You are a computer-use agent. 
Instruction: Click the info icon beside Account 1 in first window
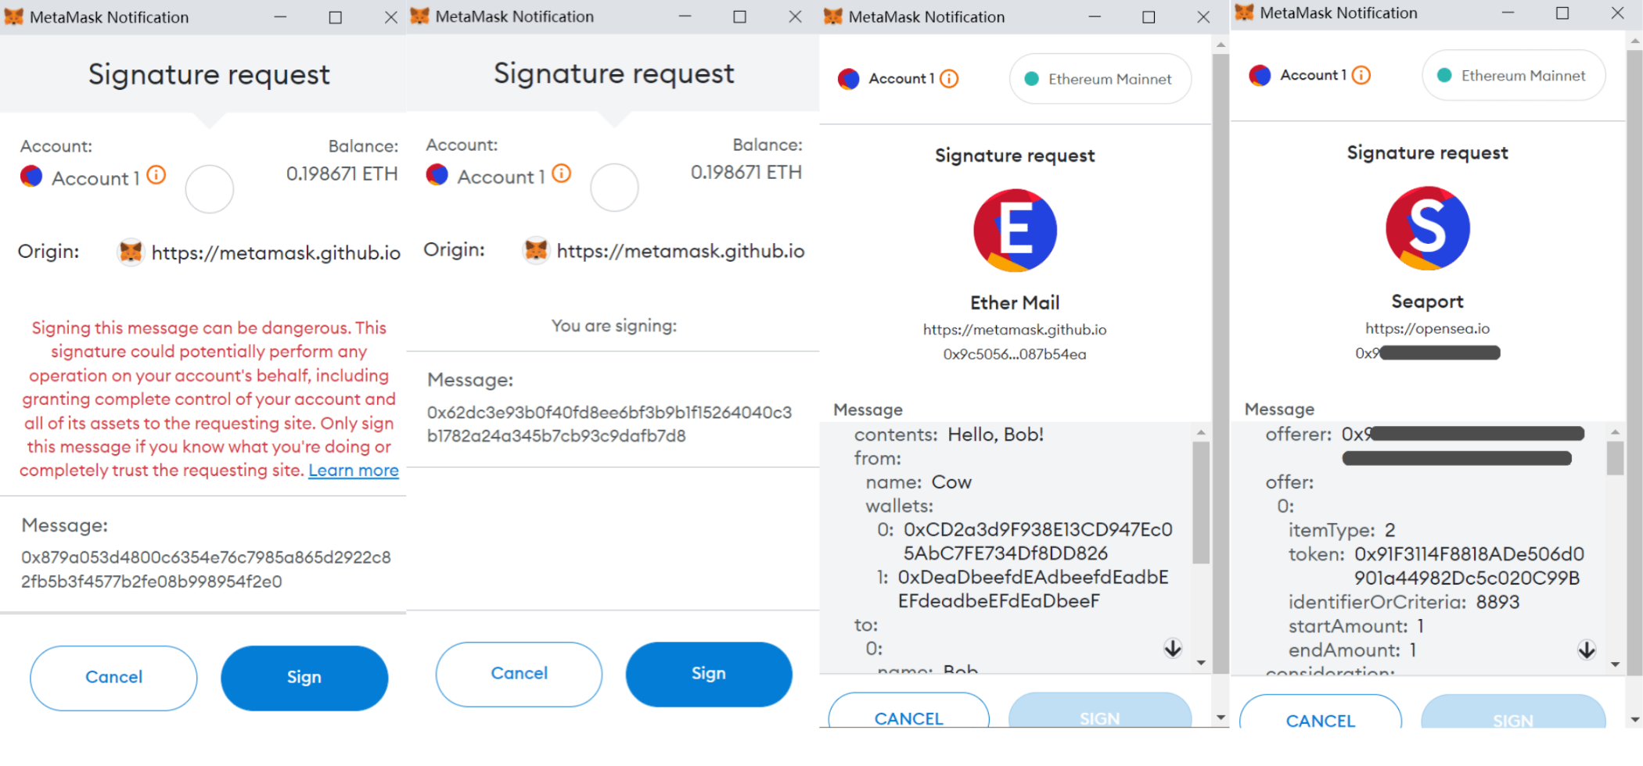coord(156,175)
